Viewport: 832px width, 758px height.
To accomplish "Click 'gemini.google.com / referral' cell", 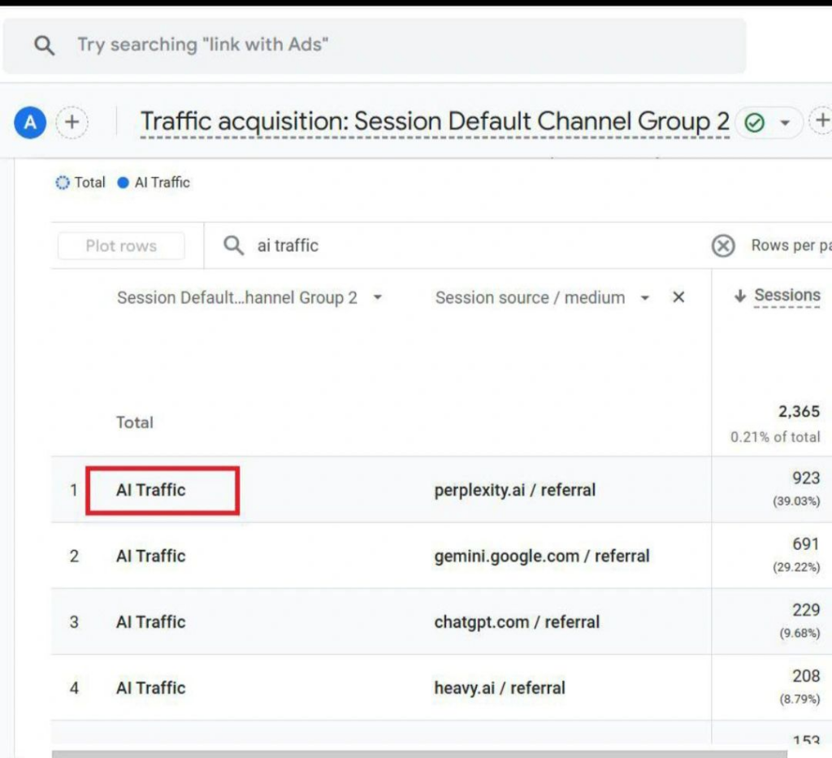I will [542, 556].
